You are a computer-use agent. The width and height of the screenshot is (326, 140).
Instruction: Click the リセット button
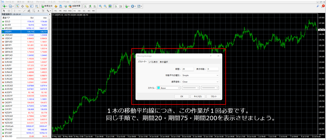214,96
